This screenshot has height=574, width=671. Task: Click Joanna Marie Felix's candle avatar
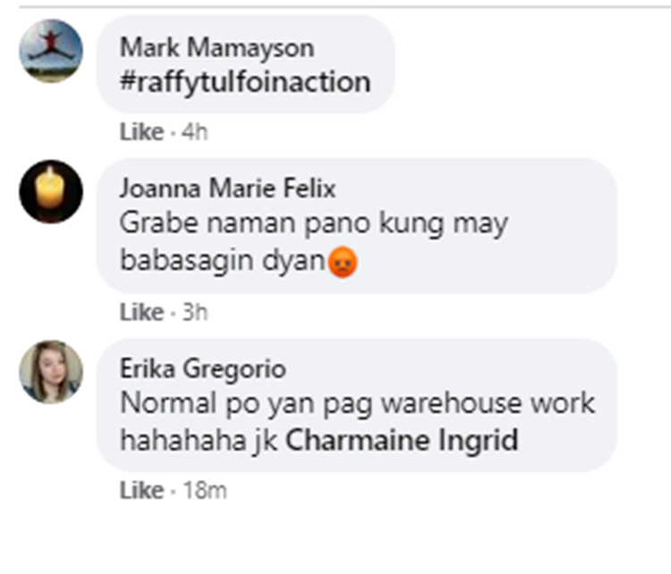click(x=51, y=191)
